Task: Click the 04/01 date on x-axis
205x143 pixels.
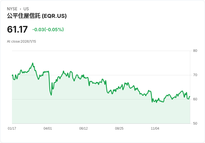Action: (x=48, y=129)
